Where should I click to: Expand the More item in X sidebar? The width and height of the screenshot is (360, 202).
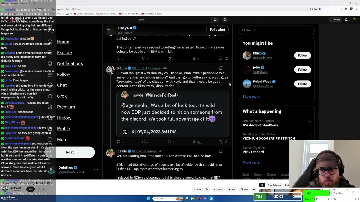[x=62, y=139]
